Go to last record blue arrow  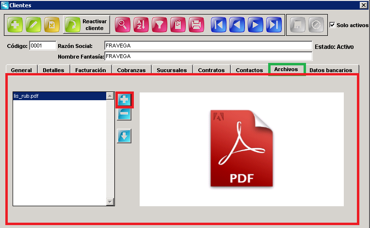click(273, 25)
